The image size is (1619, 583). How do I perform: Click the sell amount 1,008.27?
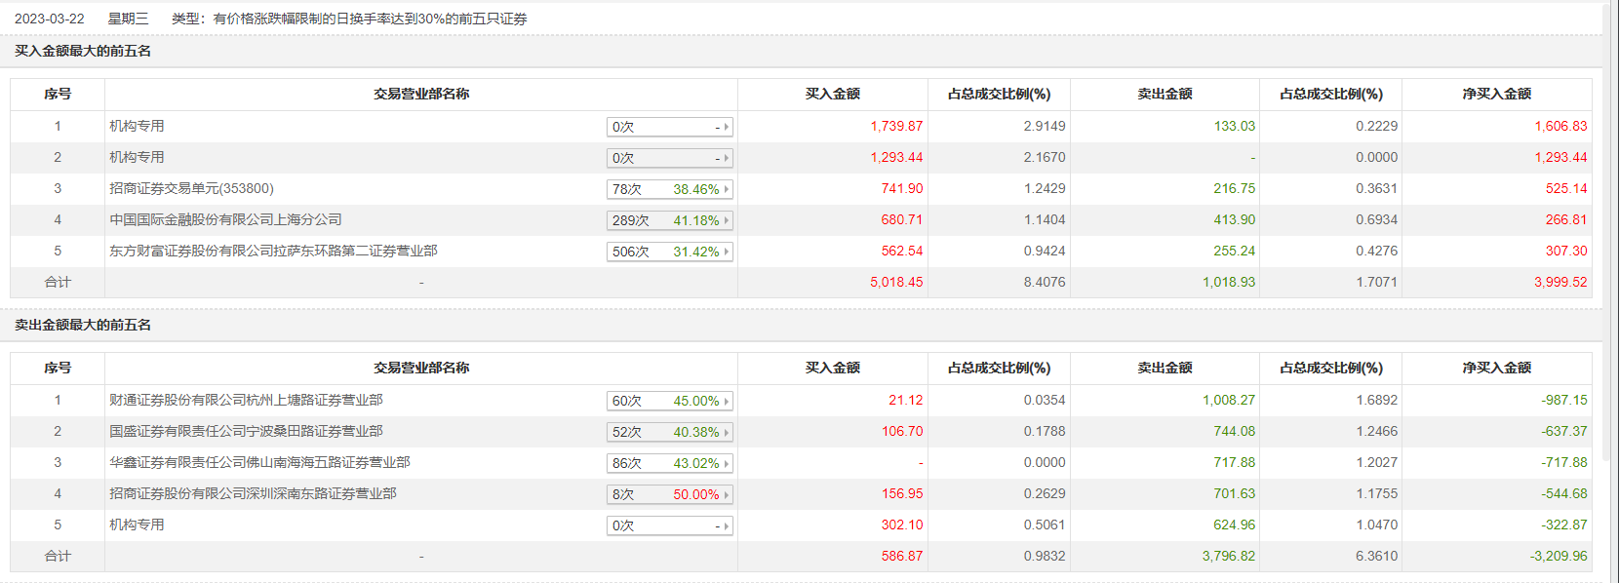[x=1229, y=400]
